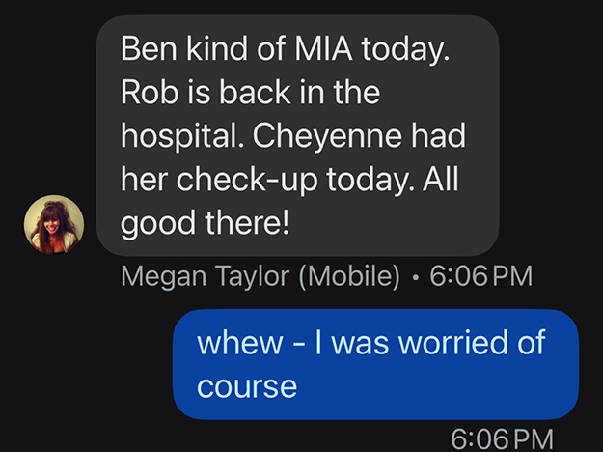
Task: Click Megan Taylor's profile picture avatar
Action: click(x=53, y=224)
